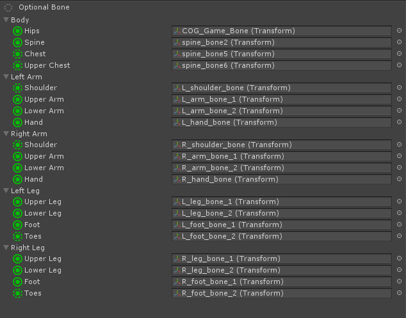
Task: Open picker beside R_arm_bone_1 field
Action: (x=399, y=155)
